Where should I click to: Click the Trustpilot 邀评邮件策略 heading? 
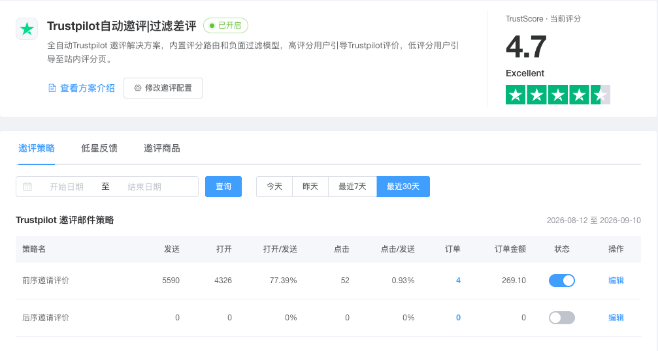click(65, 221)
